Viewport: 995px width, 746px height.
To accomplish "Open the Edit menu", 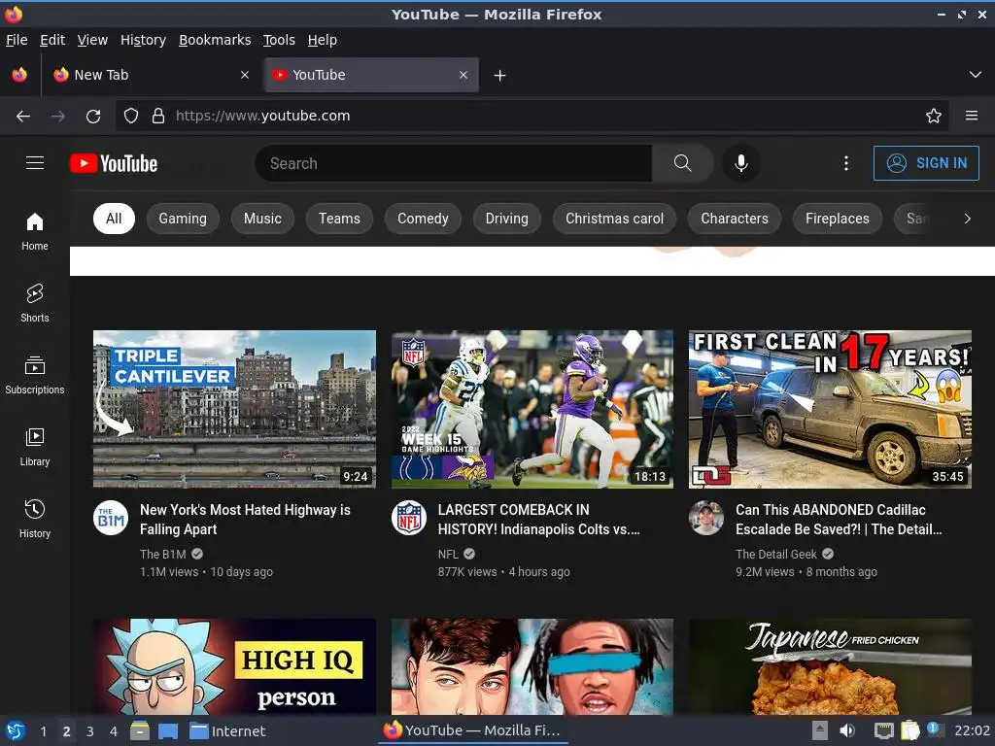I will [52, 40].
